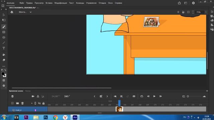Open more tools via three dots
The width and height of the screenshot is (214, 120).
tap(4, 66)
